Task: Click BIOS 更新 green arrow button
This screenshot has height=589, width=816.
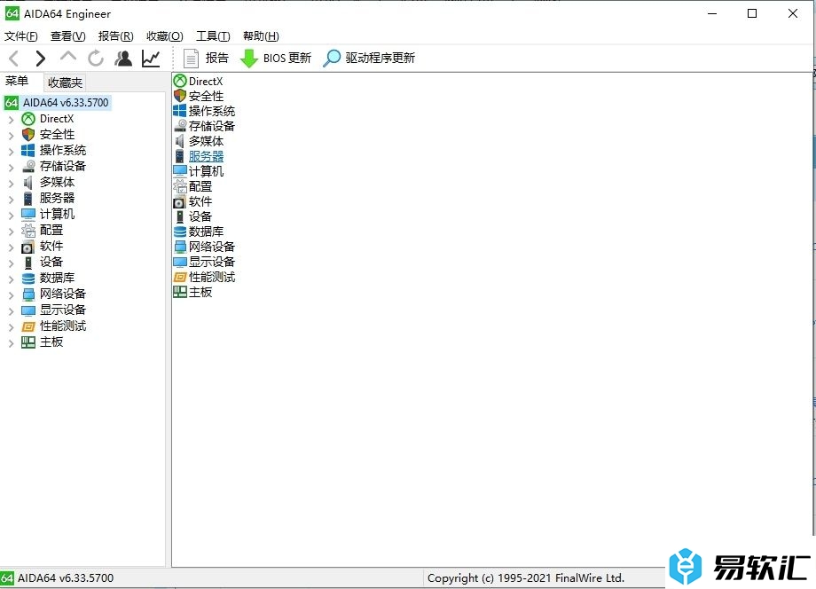Action: [x=276, y=59]
